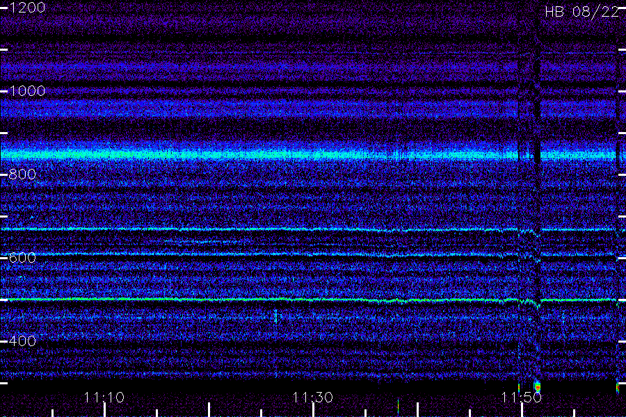Viewport: 626px width, 417px height.
Task: Click the 1000 frequency axis label
Action: (27, 91)
